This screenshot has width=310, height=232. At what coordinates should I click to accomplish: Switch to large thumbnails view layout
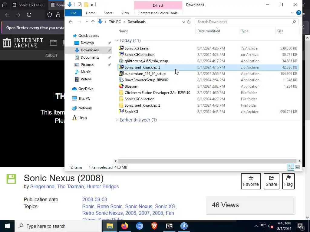pyautogui.click(x=298, y=167)
